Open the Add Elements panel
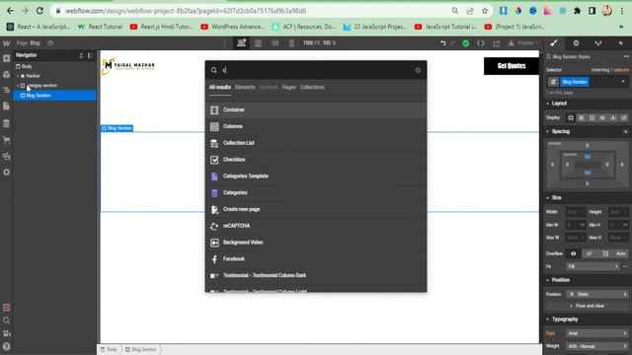 point(7,59)
